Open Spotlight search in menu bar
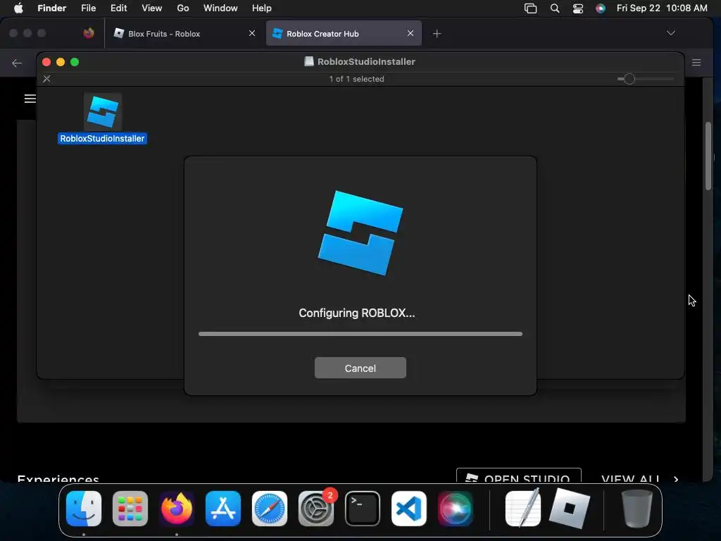The width and height of the screenshot is (721, 541). (555, 8)
